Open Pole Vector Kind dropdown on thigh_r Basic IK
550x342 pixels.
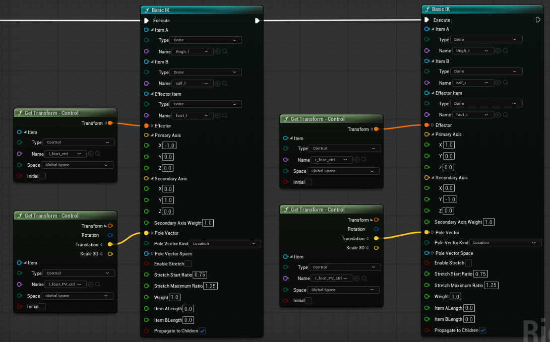click(506, 242)
